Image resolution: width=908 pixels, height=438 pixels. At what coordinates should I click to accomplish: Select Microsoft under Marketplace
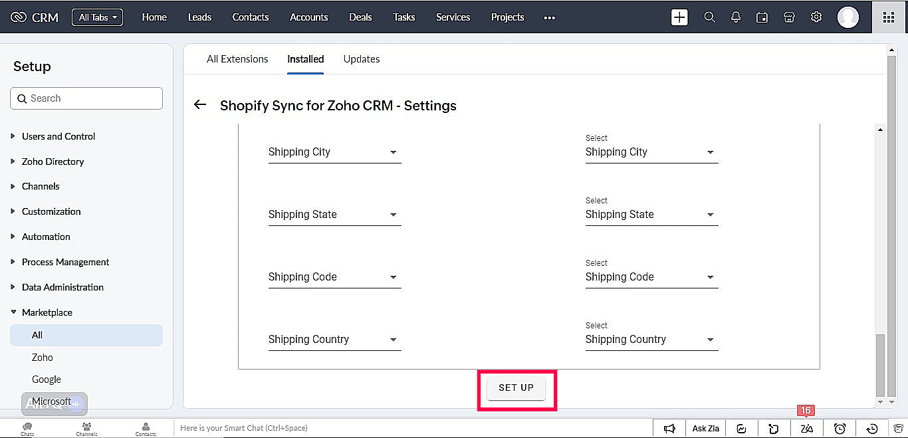coord(51,401)
